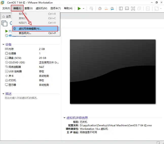Toggle the library sidebar panel icon
This screenshot has height=144, width=164.
(x=121, y=8)
